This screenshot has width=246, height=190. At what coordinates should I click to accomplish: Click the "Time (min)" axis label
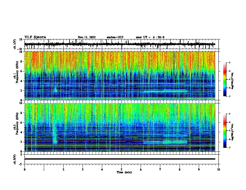(x=124, y=172)
